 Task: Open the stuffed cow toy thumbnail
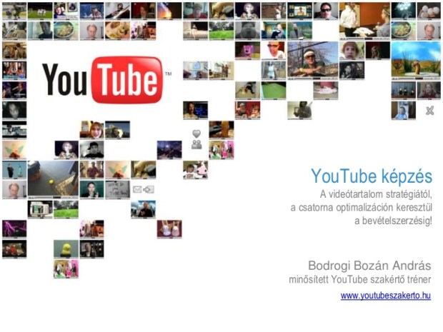coord(196,170)
